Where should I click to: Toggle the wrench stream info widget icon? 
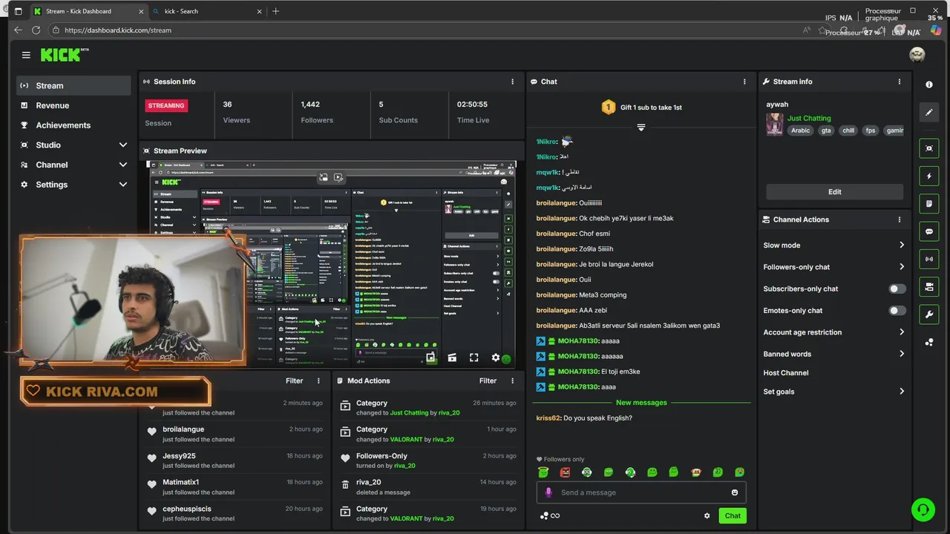tap(929, 314)
